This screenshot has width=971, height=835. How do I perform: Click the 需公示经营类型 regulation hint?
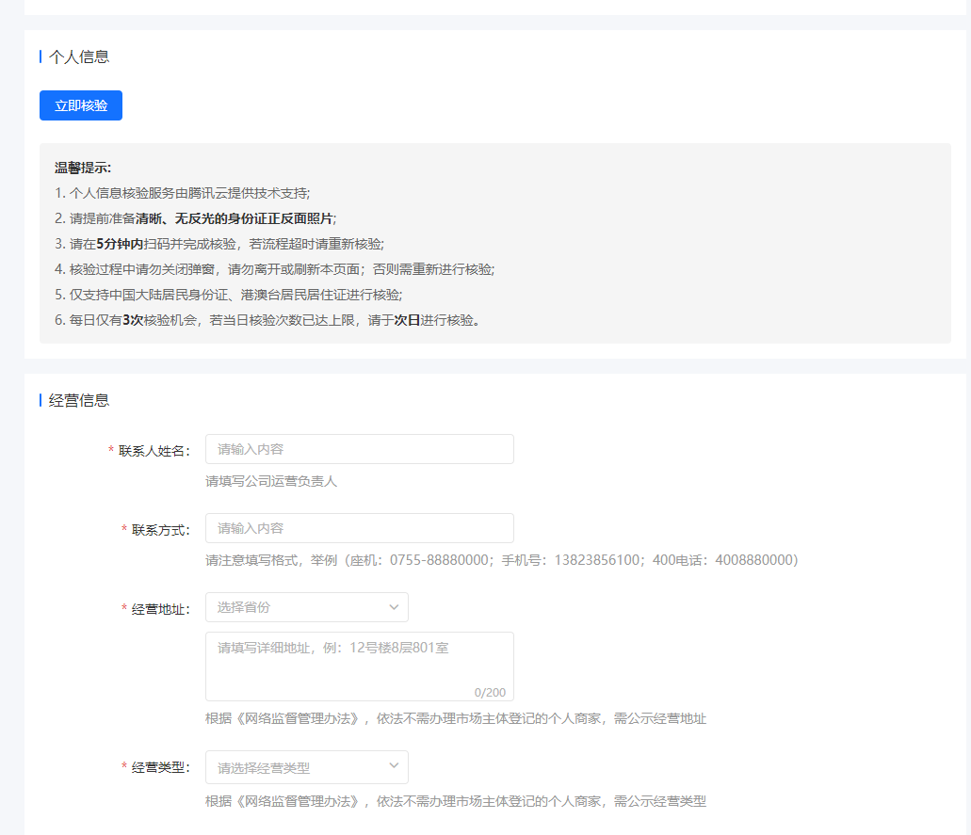click(x=456, y=801)
